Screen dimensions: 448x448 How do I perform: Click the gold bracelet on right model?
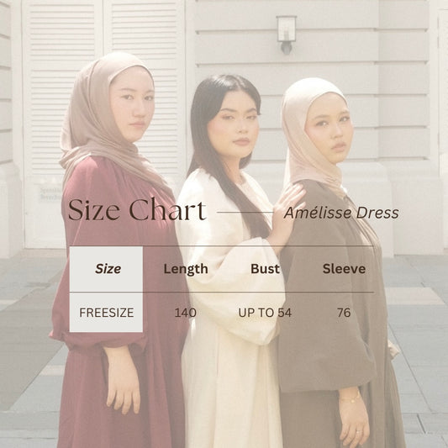coord(350,399)
